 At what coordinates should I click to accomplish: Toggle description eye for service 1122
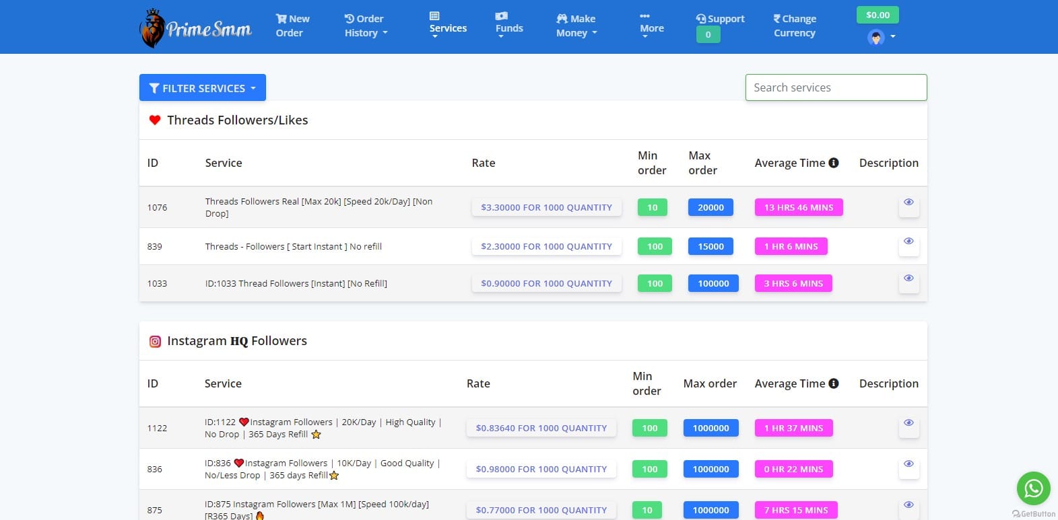pos(908,423)
